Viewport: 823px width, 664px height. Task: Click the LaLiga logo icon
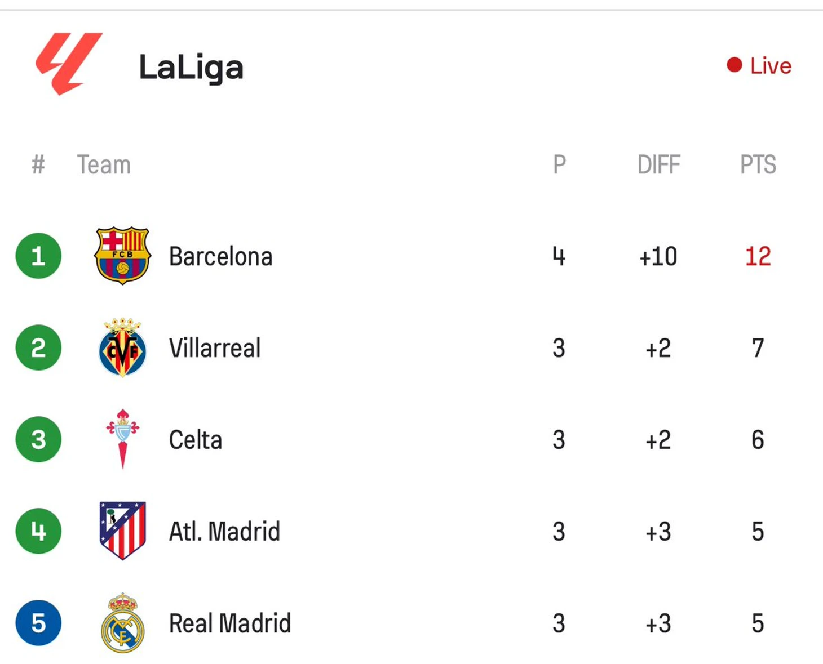pyautogui.click(x=69, y=64)
